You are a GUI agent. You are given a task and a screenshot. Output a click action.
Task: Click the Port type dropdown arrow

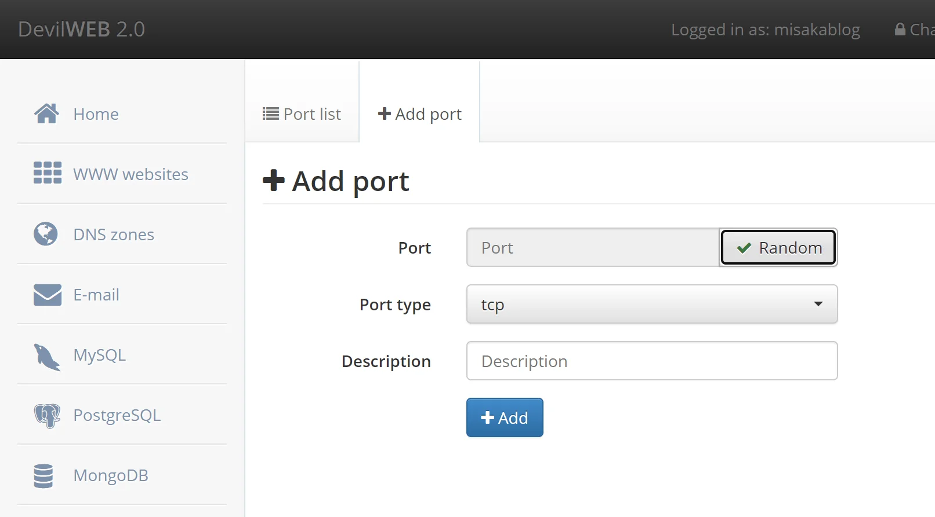(x=818, y=305)
